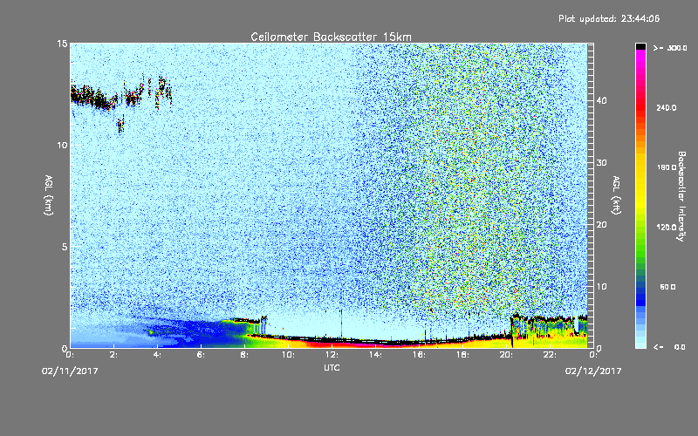
Task: Click the UTC axis label
Action: click(332, 367)
